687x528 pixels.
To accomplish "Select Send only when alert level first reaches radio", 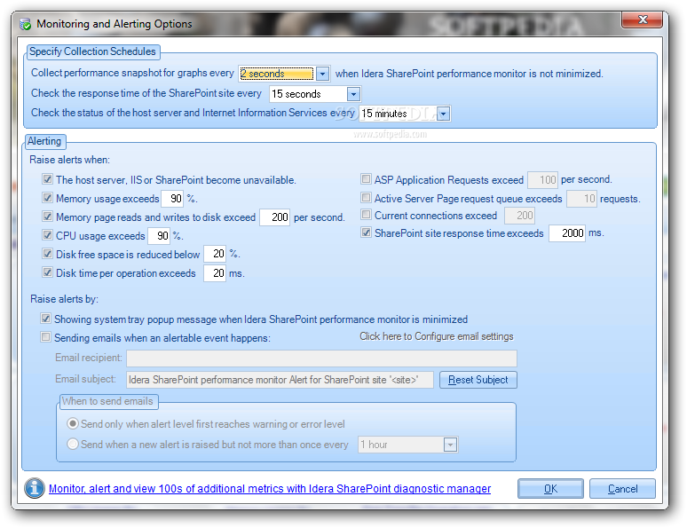I will tap(72, 423).
